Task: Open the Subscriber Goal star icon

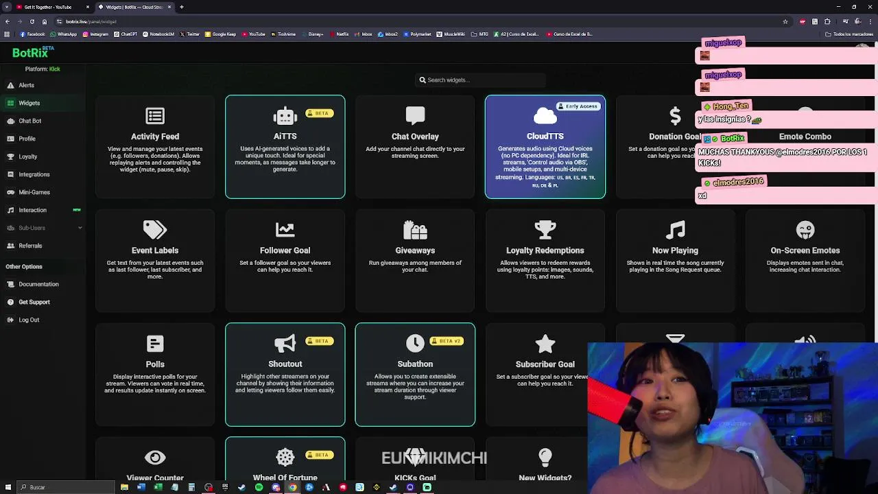Action: click(545, 344)
